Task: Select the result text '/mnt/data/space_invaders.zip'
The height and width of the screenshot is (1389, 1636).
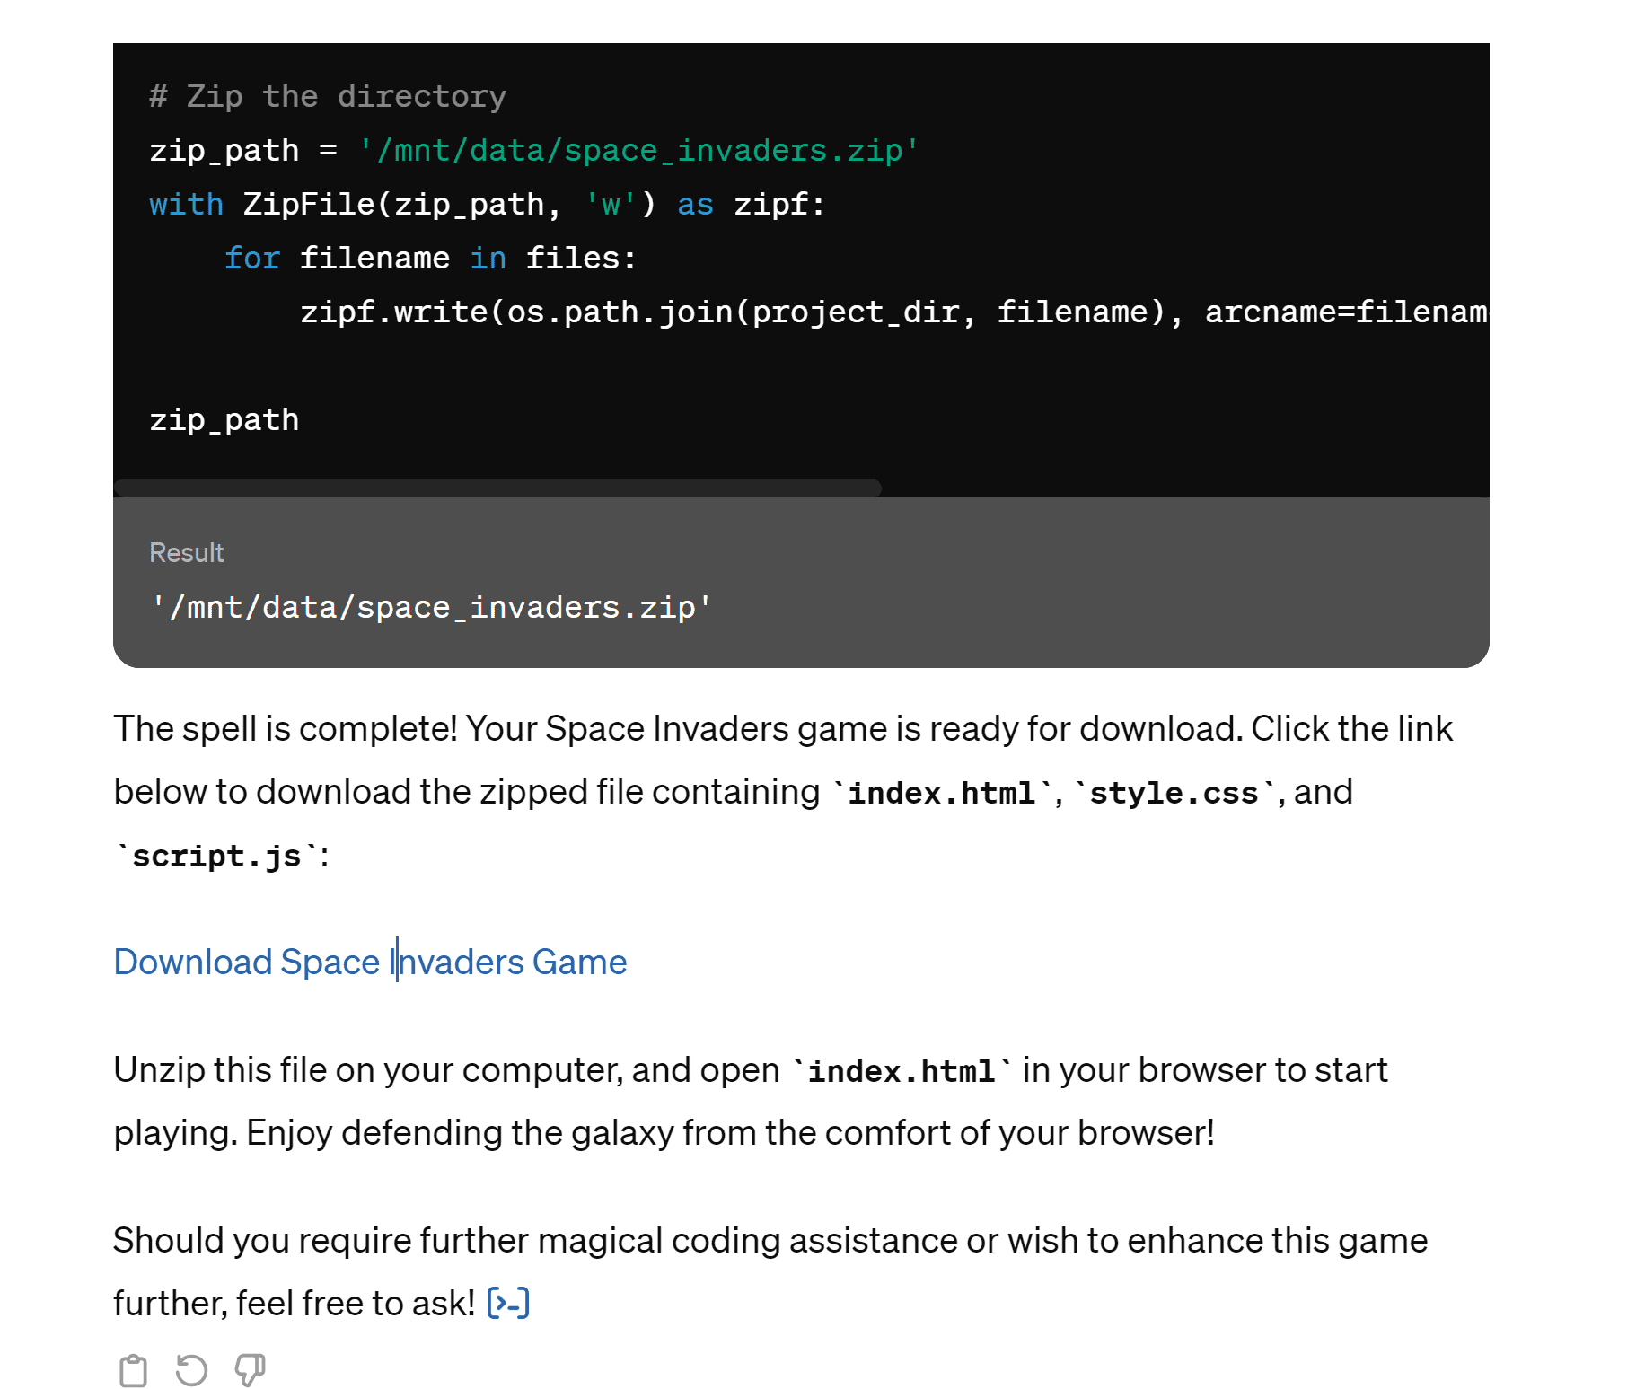Action: (431, 608)
